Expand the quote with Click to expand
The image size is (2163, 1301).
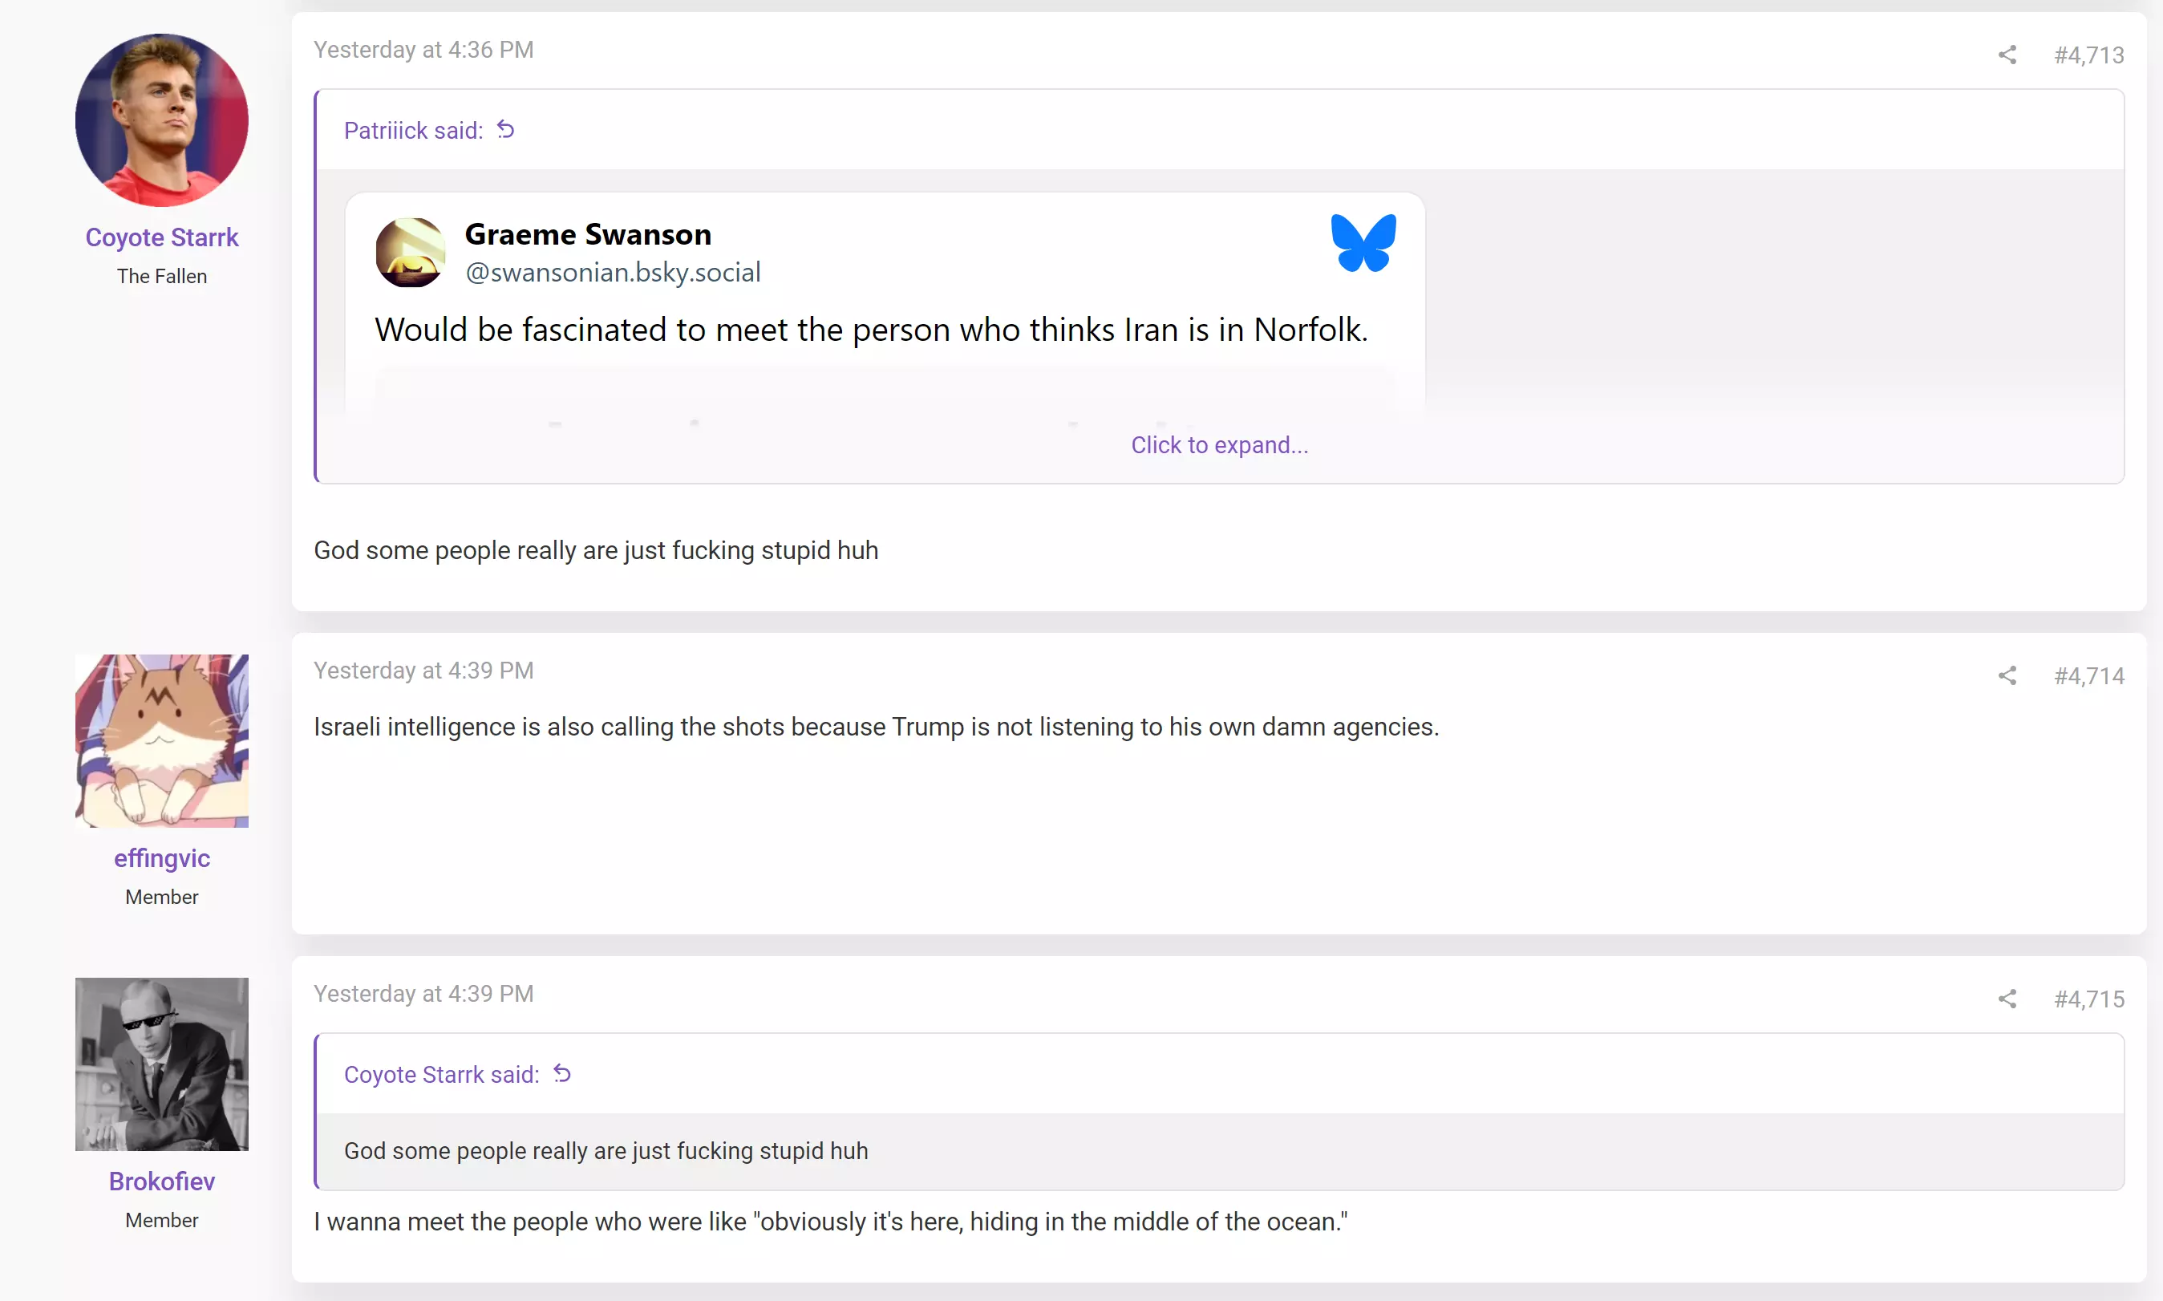[1219, 445]
